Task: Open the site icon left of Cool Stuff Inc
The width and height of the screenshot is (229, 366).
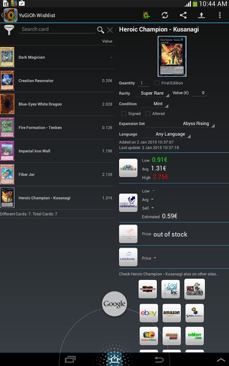Action: click(x=148, y=289)
